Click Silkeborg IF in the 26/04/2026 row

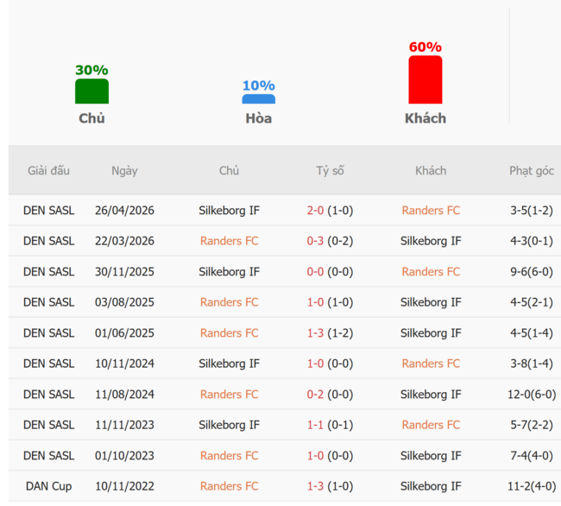pos(229,211)
